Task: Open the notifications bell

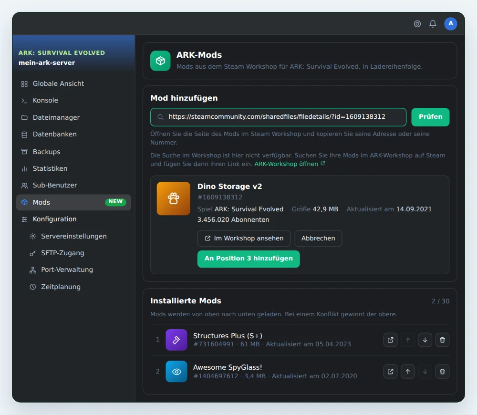Action: (433, 24)
